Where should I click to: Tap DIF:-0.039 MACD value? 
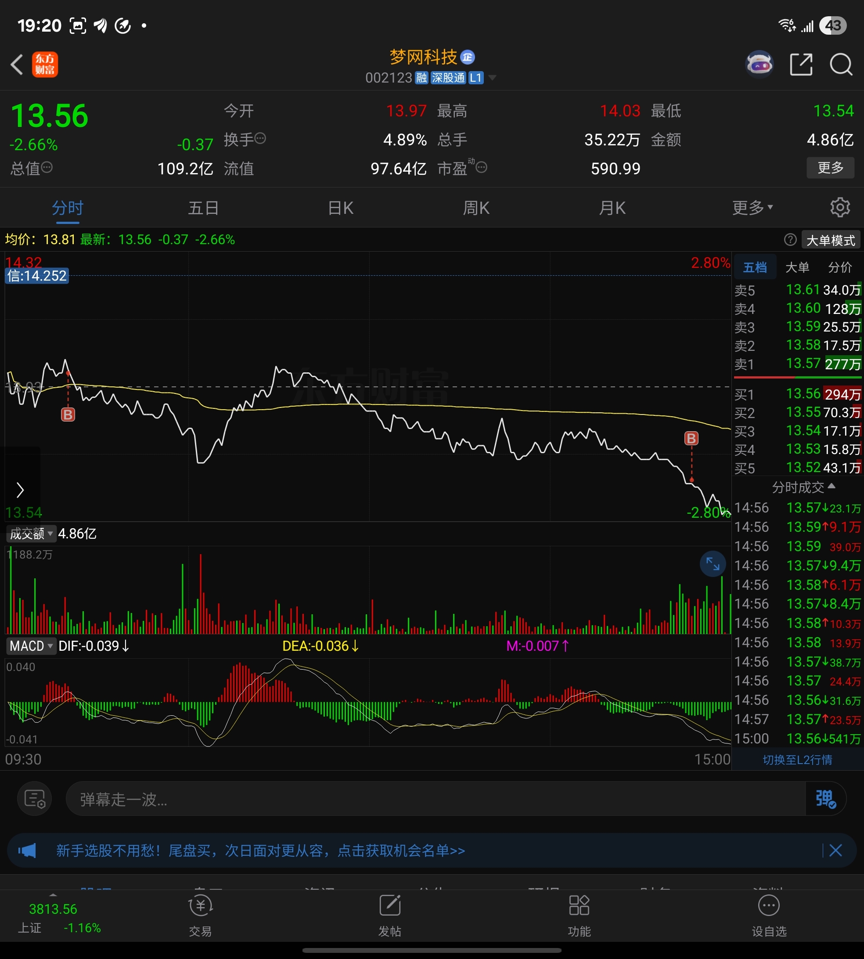94,645
